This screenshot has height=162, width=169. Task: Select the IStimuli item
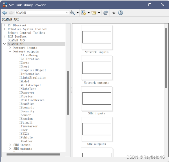[x=26, y=122]
